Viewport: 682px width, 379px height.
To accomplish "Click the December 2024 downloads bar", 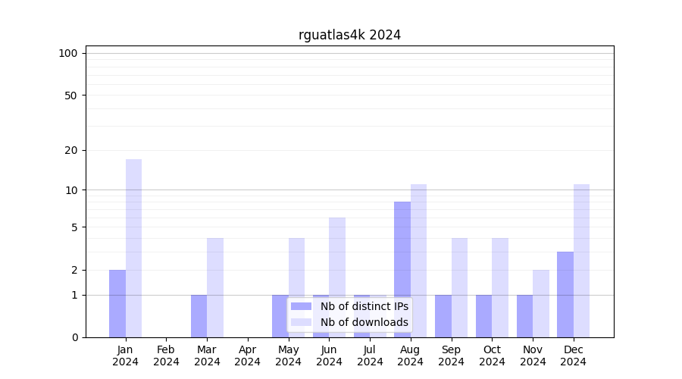I will [581, 261].
